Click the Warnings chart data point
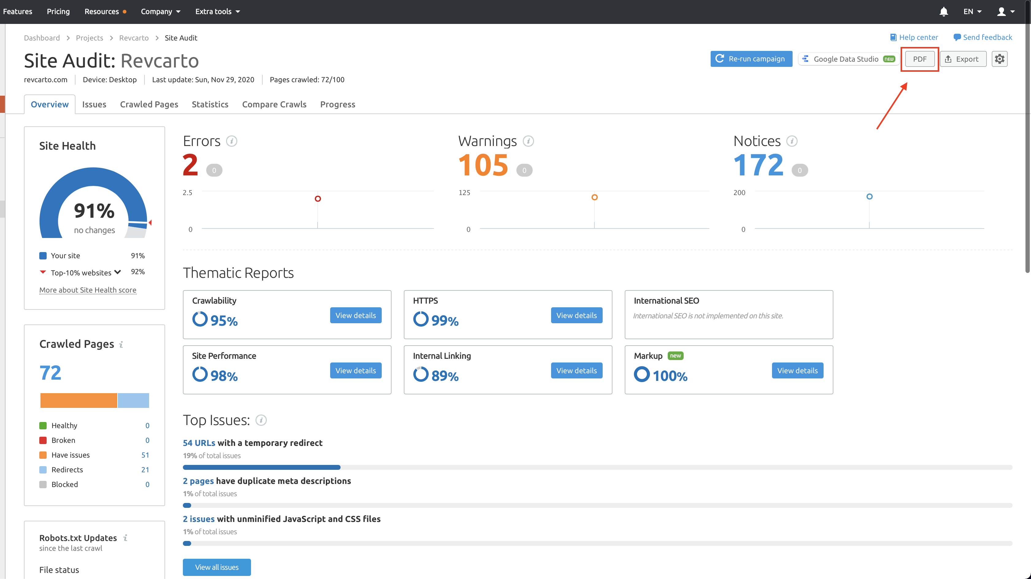Screen dimensions: 1031x579 click(x=594, y=197)
